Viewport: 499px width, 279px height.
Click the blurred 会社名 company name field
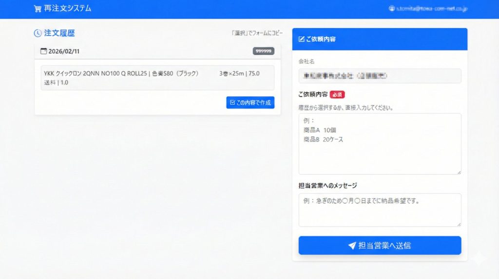pos(380,76)
